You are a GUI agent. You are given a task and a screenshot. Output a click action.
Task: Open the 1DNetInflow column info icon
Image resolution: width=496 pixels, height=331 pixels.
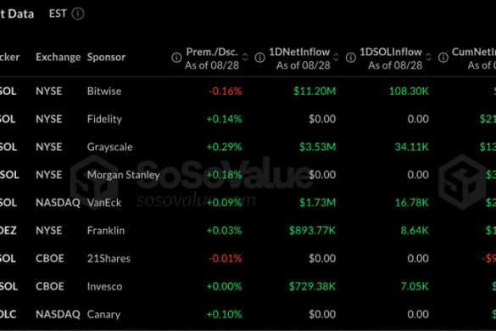click(260, 58)
